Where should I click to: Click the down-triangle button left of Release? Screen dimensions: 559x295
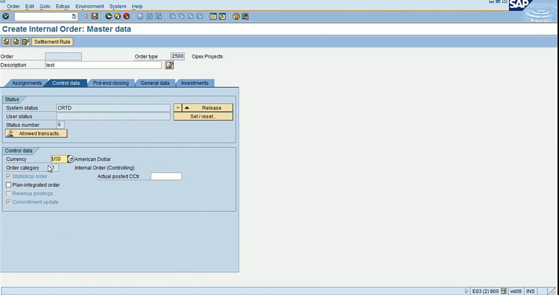click(x=178, y=108)
